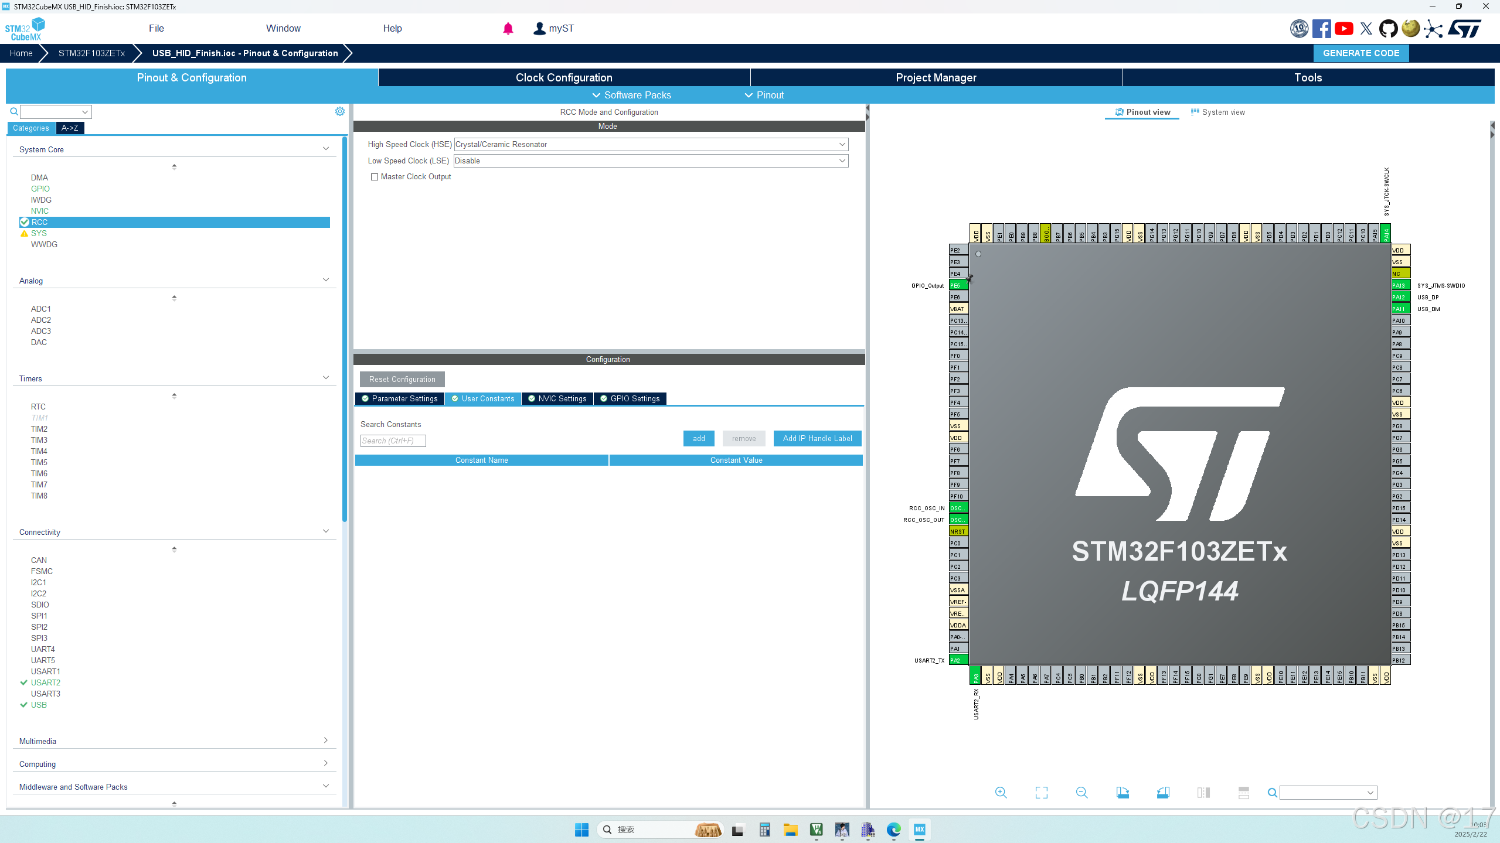
Task: Collapse the Connectivity category
Action: pyautogui.click(x=326, y=530)
